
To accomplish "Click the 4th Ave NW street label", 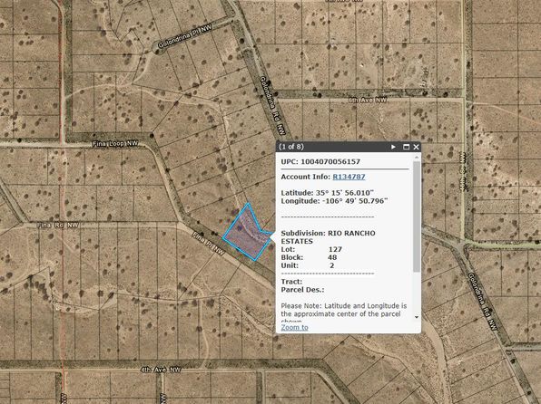I will 161,370.
